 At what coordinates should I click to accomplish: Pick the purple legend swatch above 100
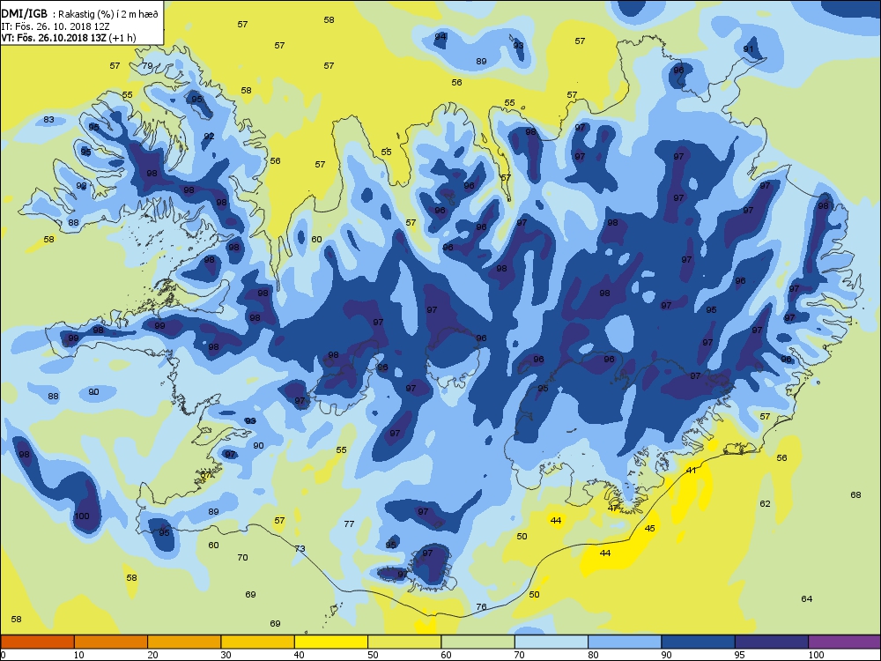tap(845, 642)
